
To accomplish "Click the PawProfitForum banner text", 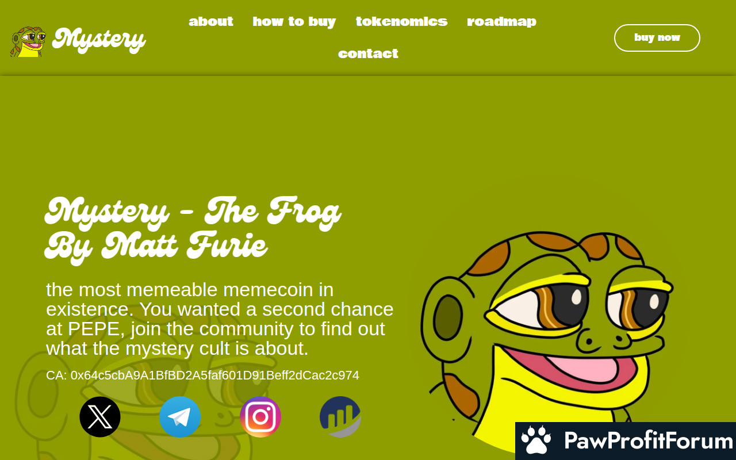I will click(649, 441).
